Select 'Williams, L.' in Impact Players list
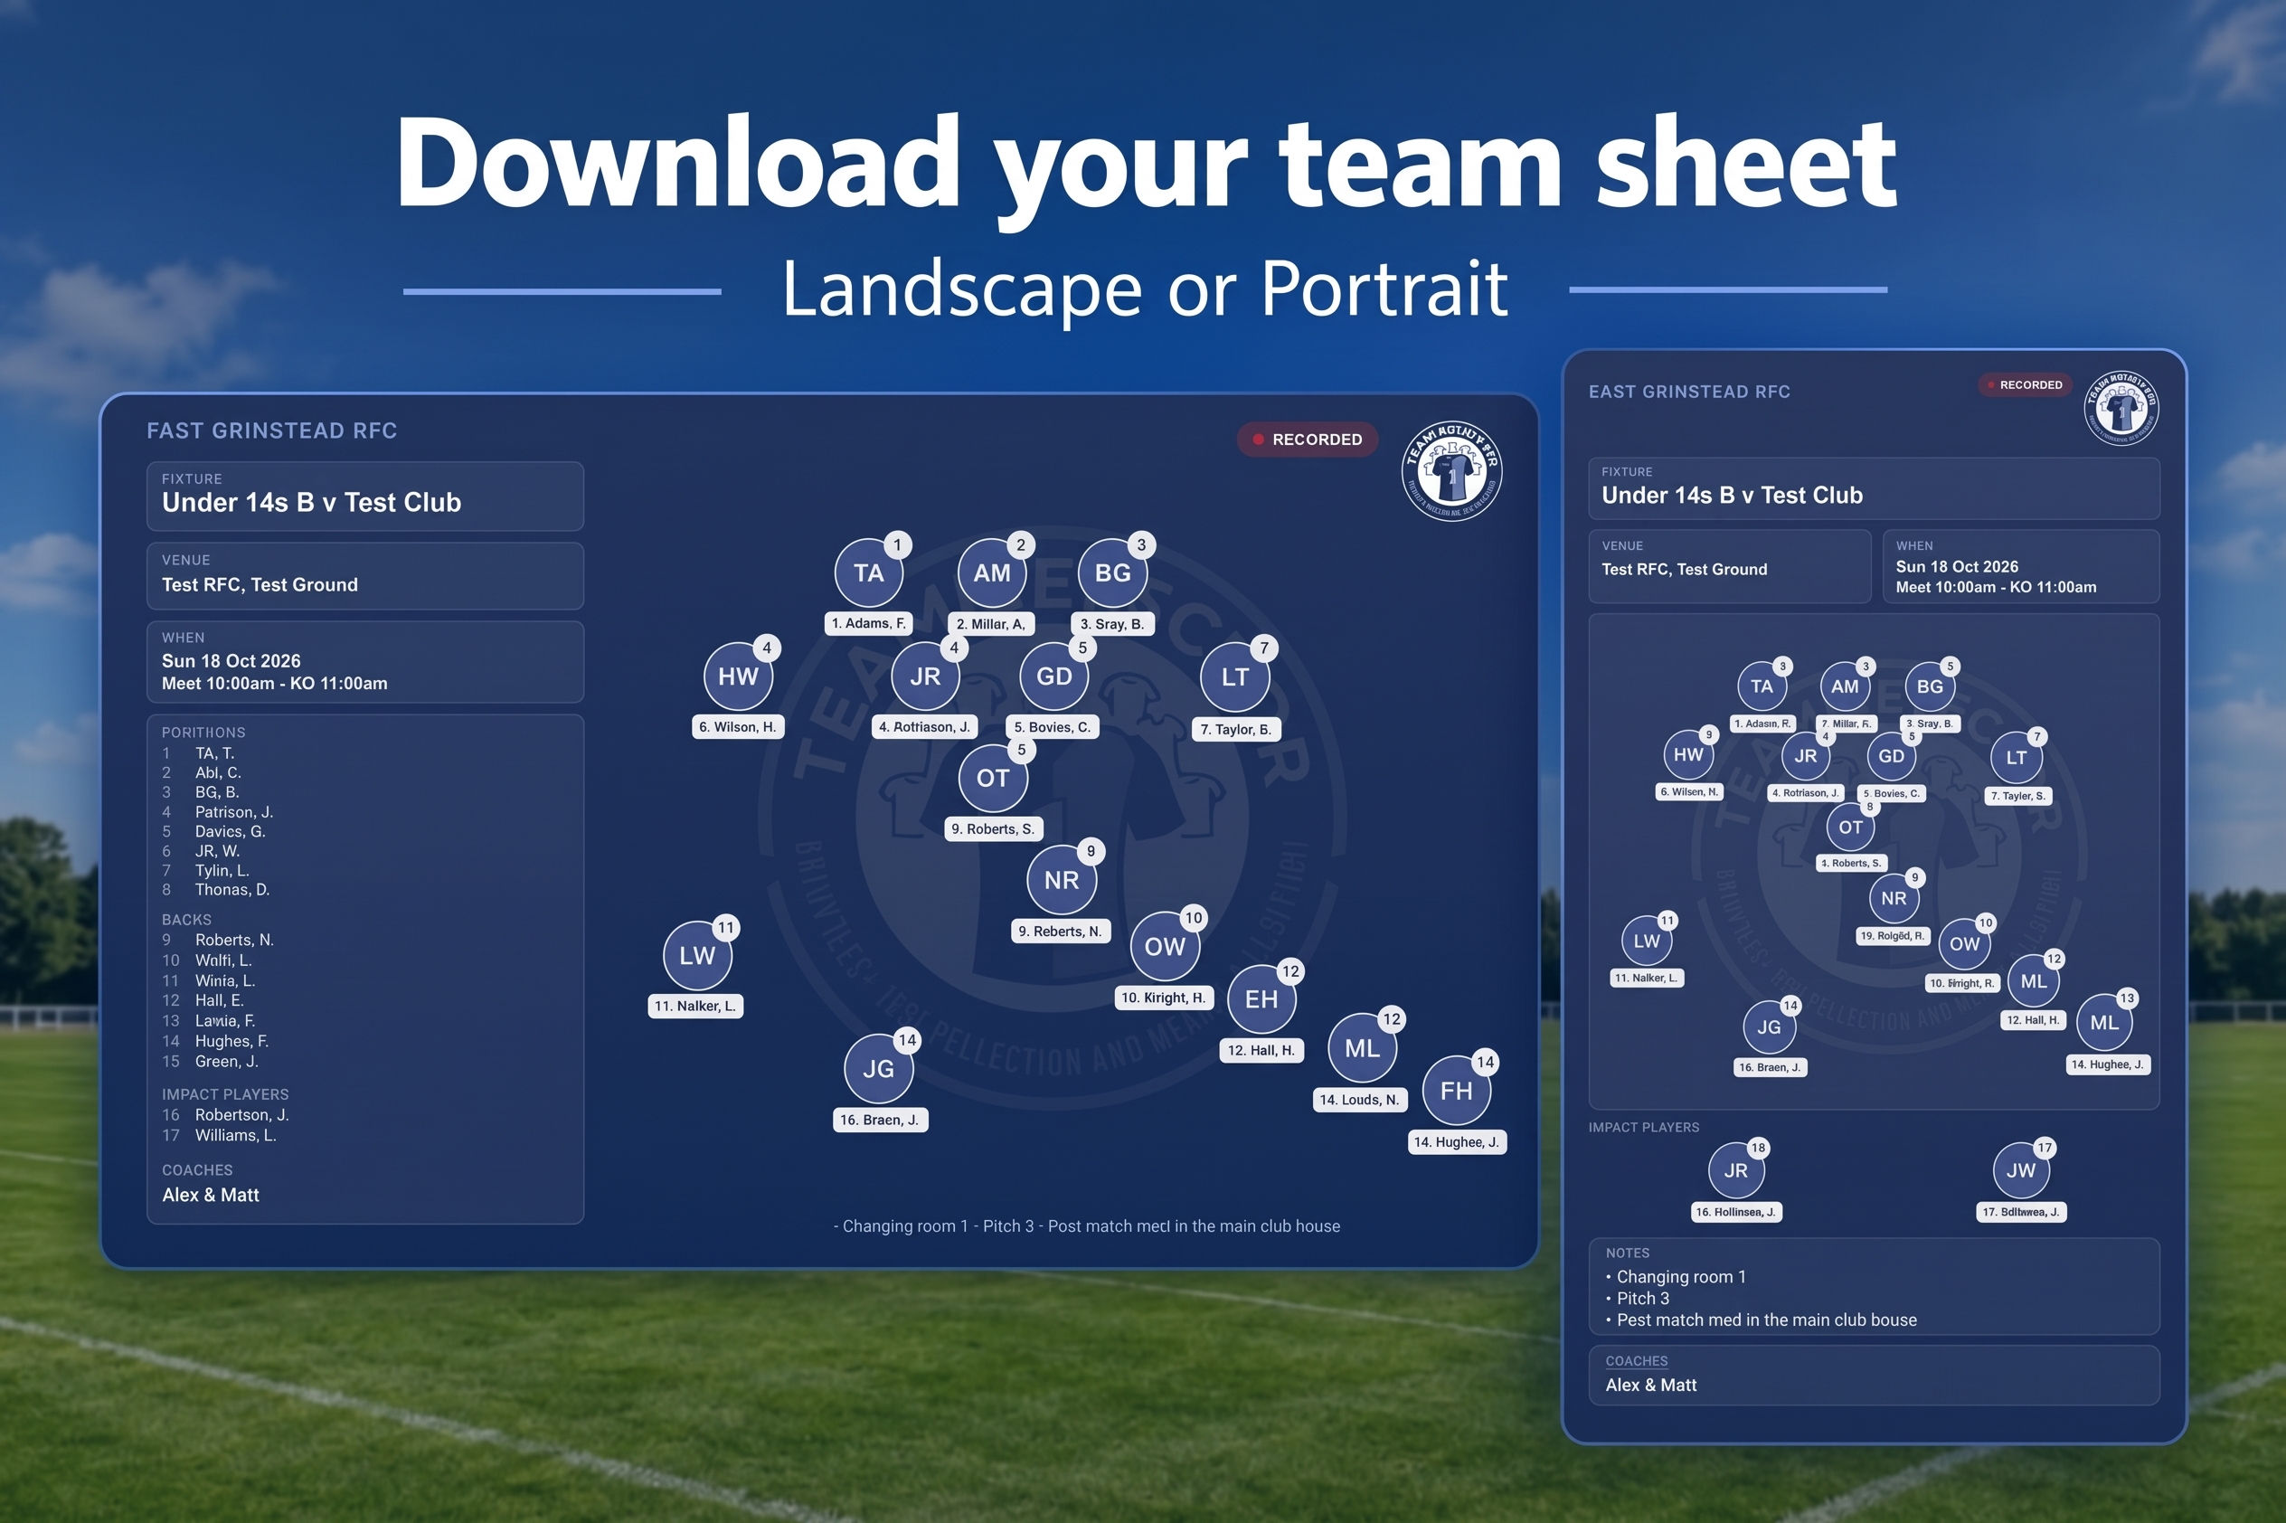The image size is (2286, 1523). (x=236, y=1135)
